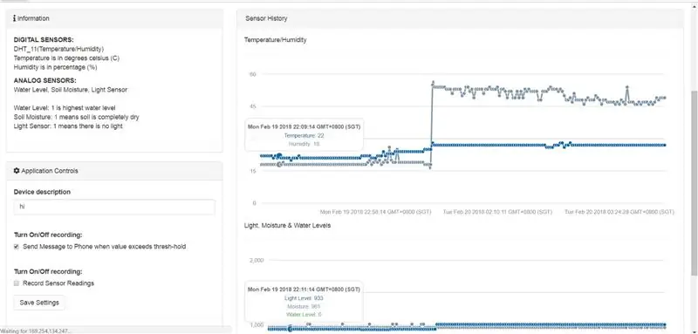
Task: Click the humidity peak atop the sharp jump
Action: tap(432, 83)
